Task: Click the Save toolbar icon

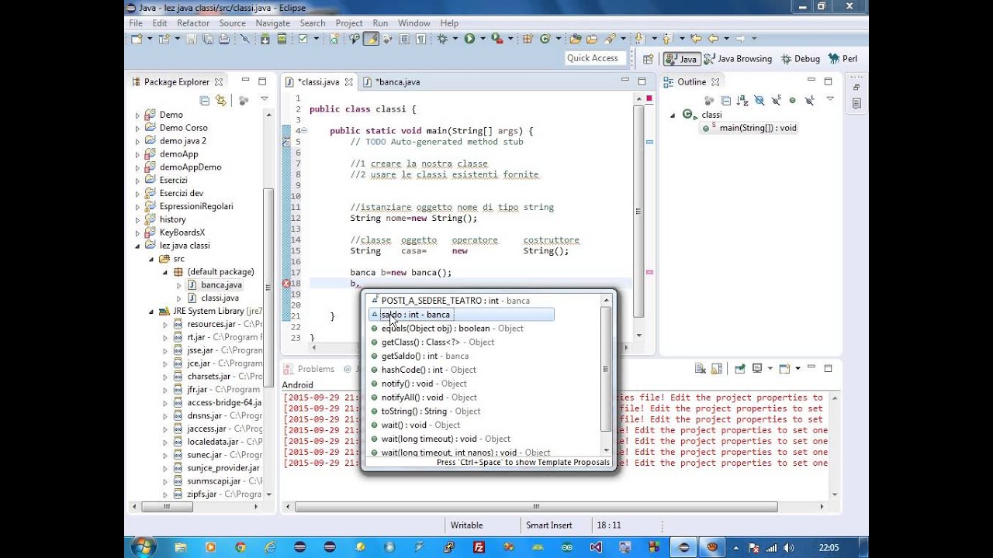Action: (191, 39)
